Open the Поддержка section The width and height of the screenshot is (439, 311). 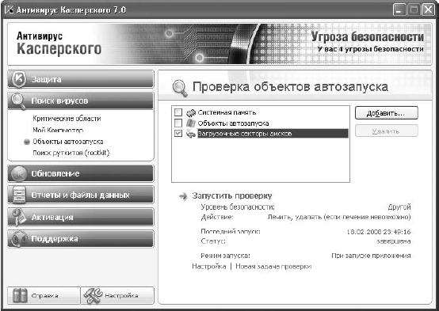81,239
